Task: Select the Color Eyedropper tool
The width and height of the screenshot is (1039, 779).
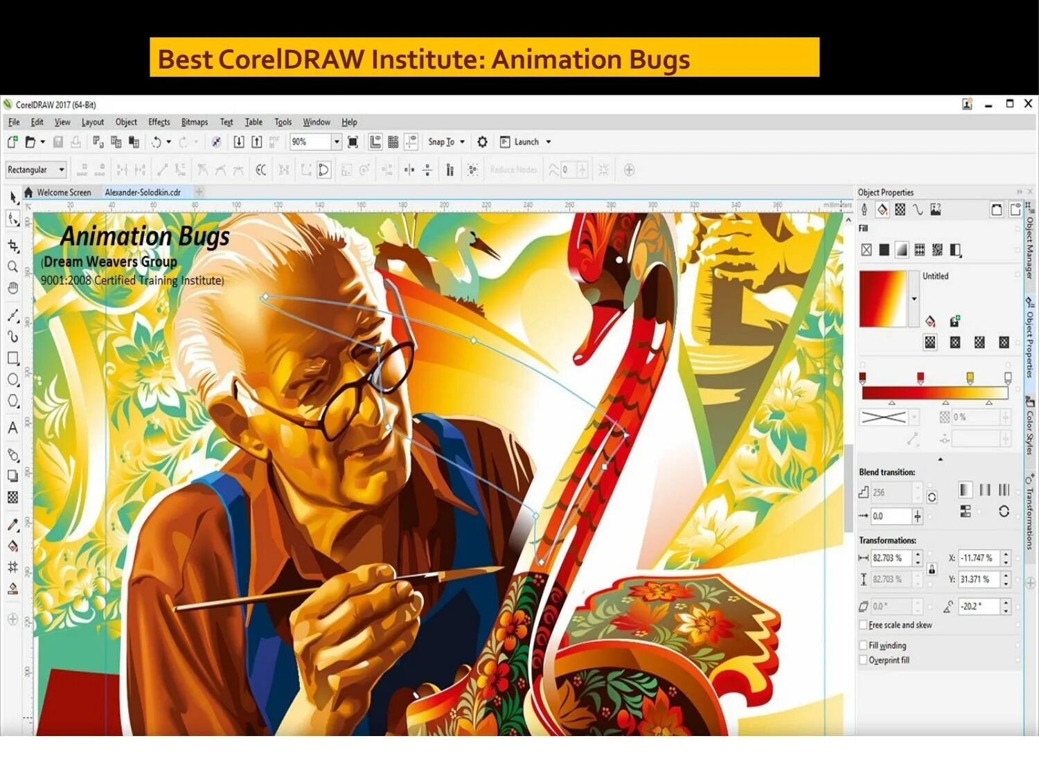Action: [12, 524]
